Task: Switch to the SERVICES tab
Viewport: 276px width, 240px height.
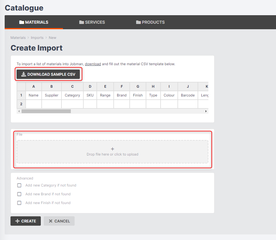Action: [92, 22]
